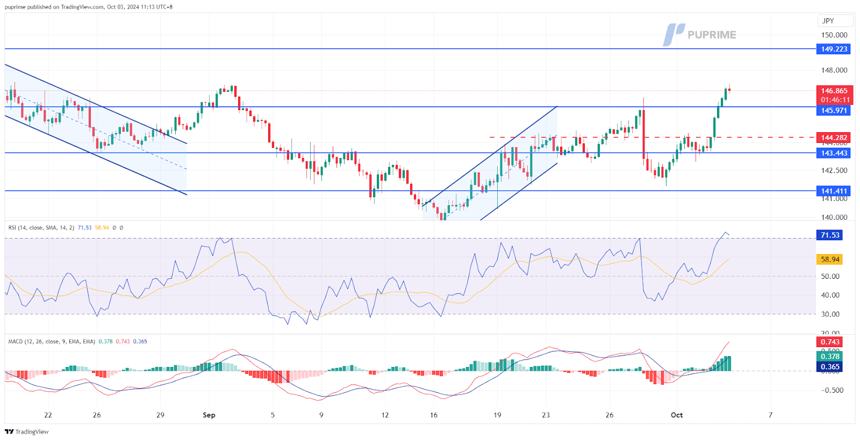Click the 146.865 current price label
The image size is (860, 440).
834,91
